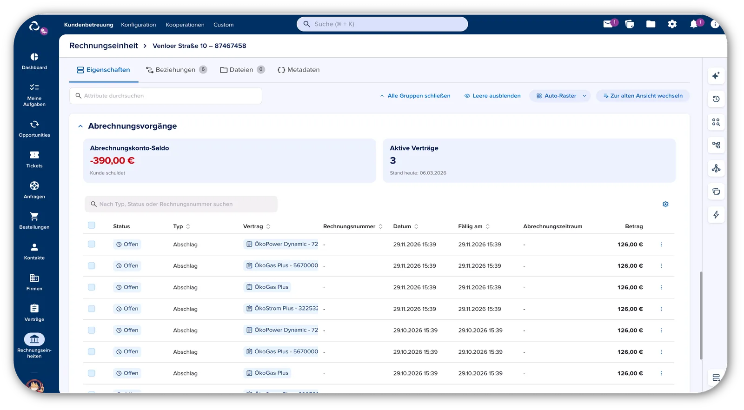Open table settings gear icon

click(665, 204)
